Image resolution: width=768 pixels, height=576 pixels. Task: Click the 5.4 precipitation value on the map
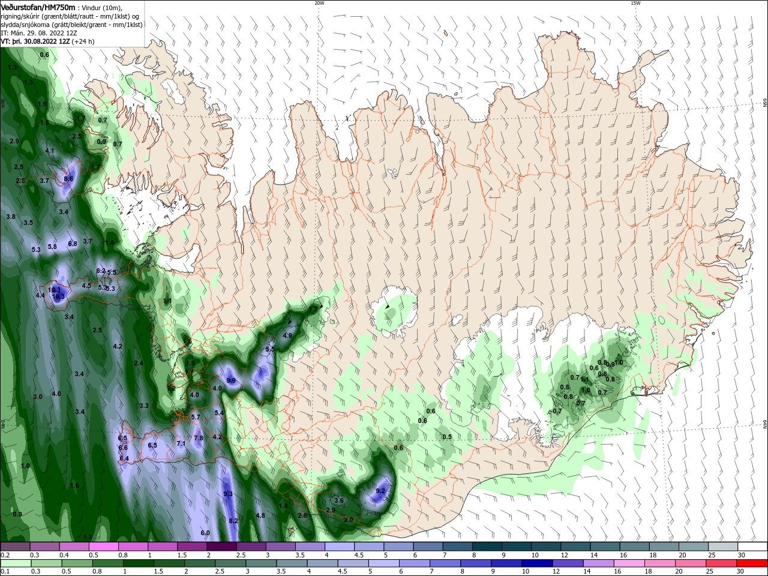(219, 413)
